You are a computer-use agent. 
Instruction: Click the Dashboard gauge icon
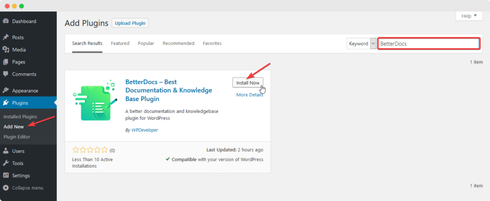6,21
